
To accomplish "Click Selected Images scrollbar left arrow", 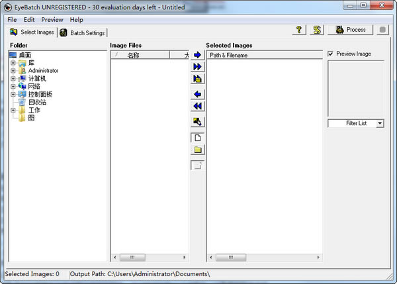I will click(x=210, y=258).
